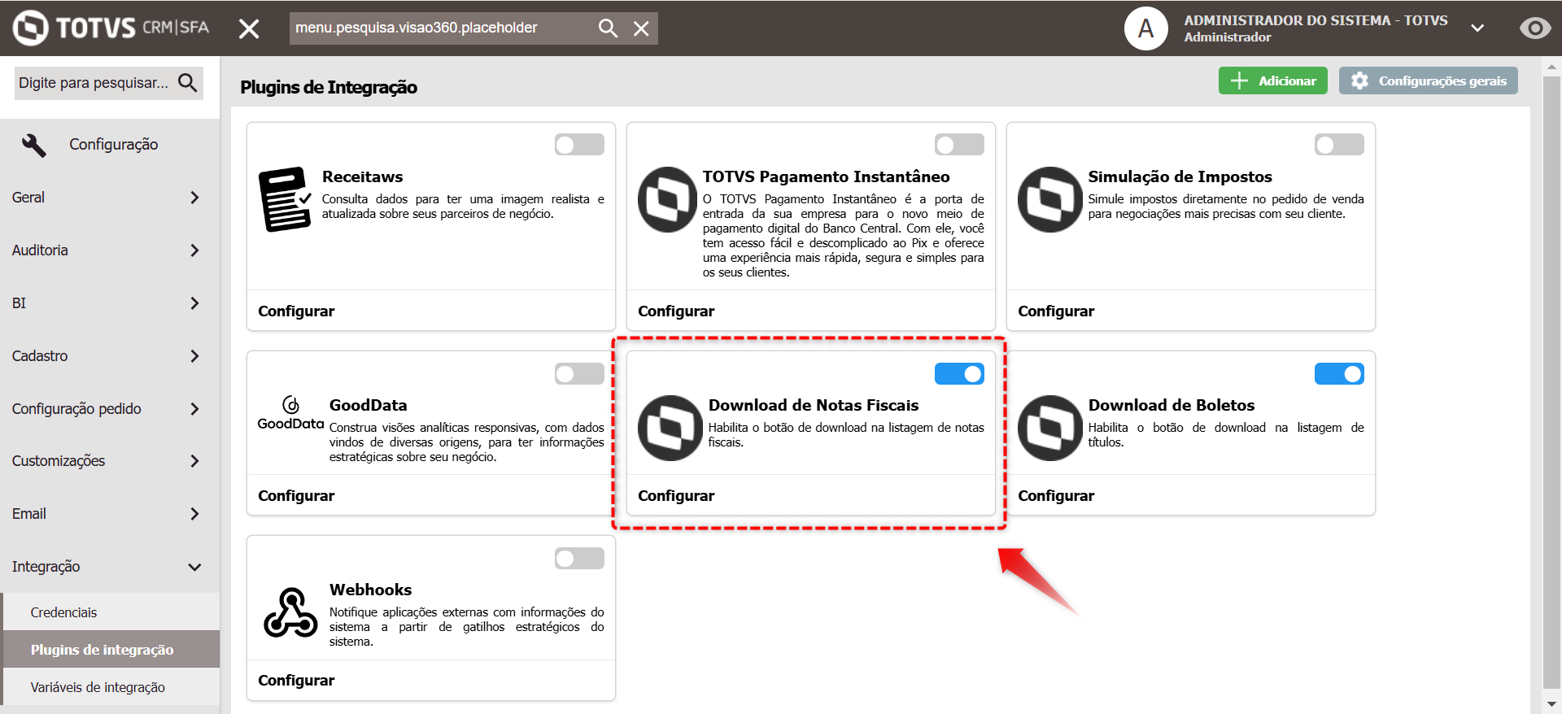Screen dimensions: 1562x714
Task: Click the gear icon on Configurações gerais
Action: pyautogui.click(x=1359, y=81)
